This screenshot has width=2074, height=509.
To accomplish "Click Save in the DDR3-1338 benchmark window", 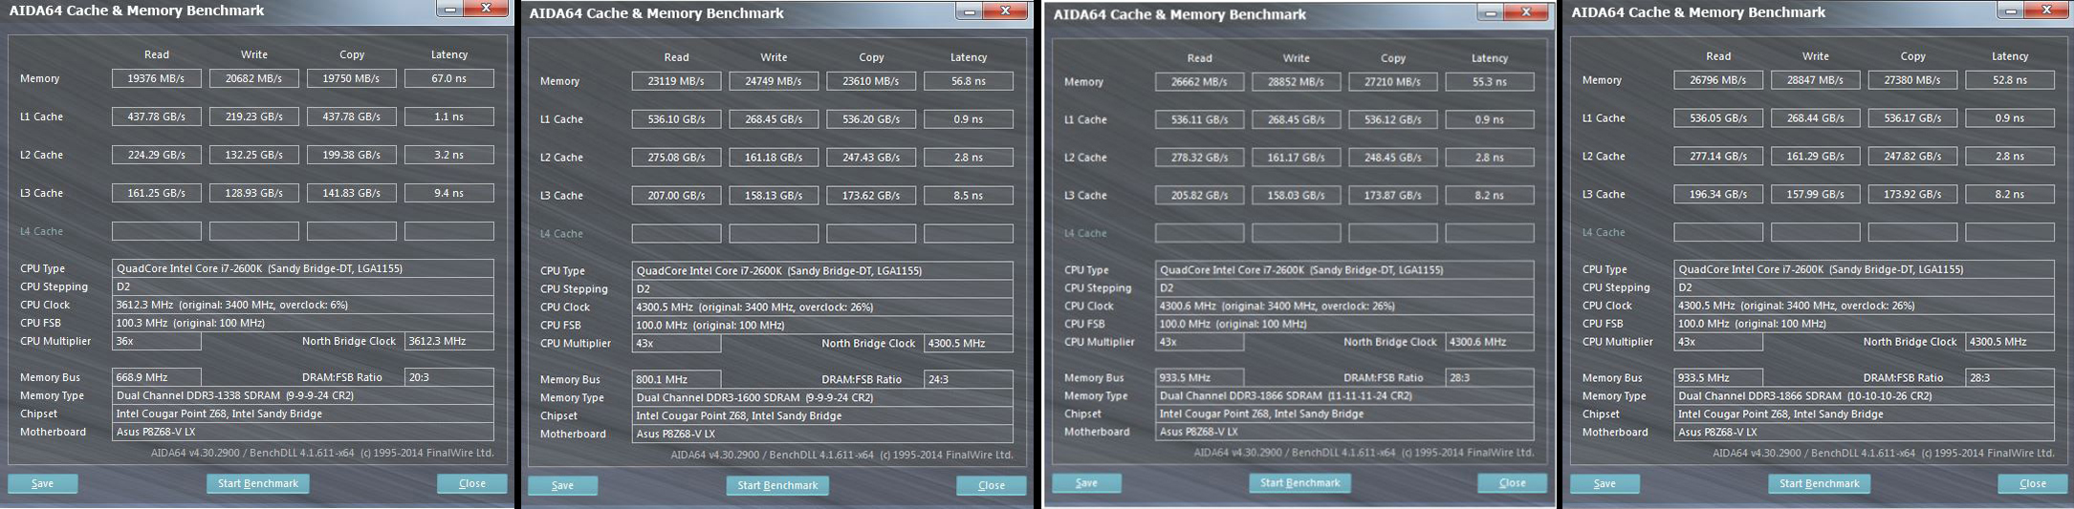I will pyautogui.click(x=43, y=483).
